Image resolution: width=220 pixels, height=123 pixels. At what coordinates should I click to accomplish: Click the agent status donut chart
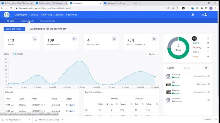178,48
